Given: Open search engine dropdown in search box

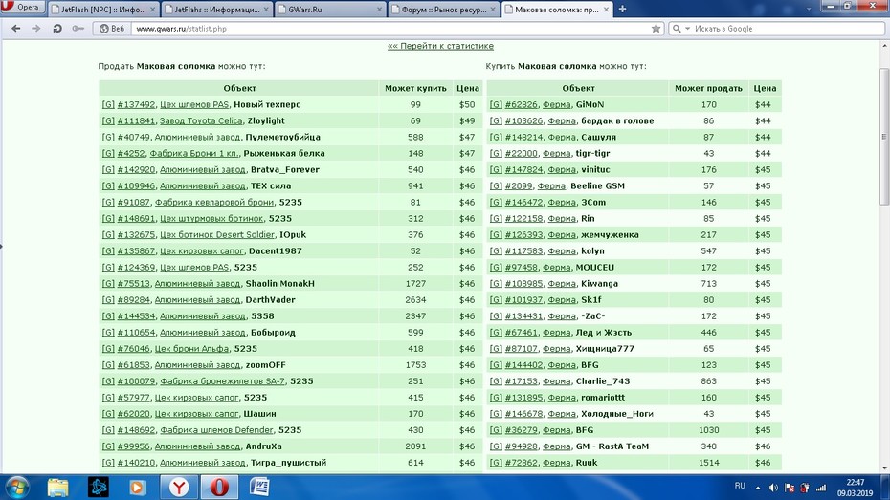Looking at the screenshot, I should coord(687,29).
